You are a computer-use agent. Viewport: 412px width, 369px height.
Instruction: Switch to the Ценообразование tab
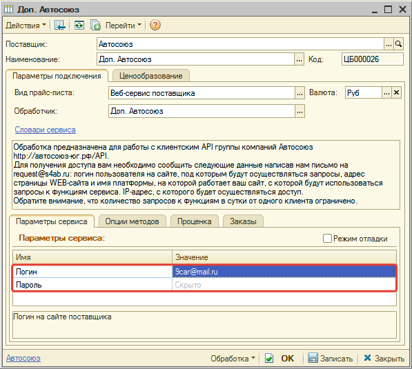tap(151, 76)
